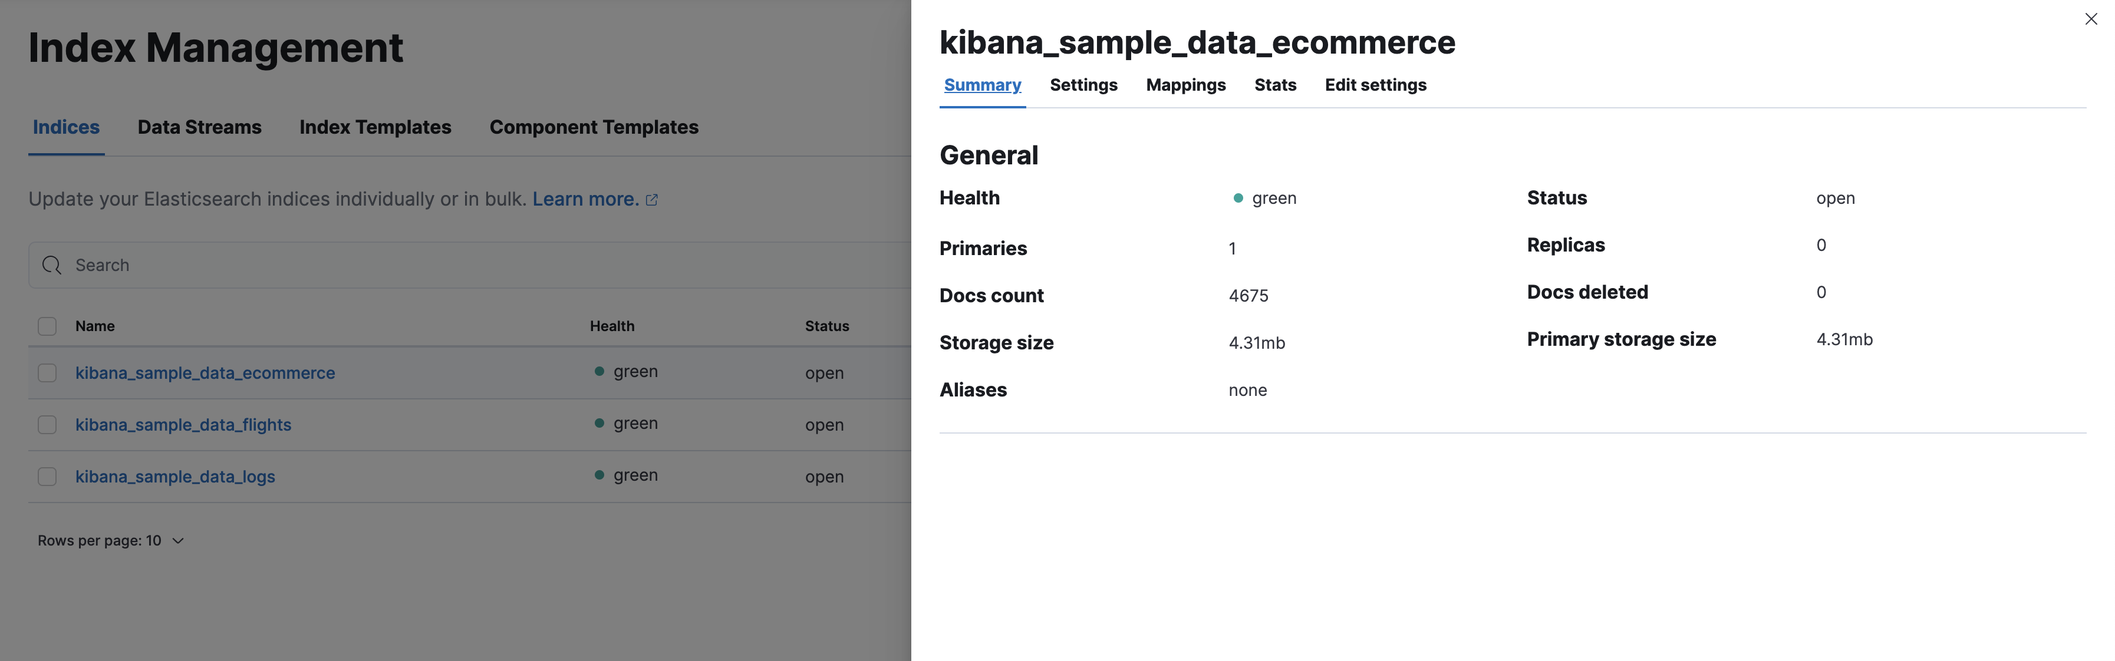The width and height of the screenshot is (2115, 661).
Task: Select the Summary tab
Action: pos(982,84)
